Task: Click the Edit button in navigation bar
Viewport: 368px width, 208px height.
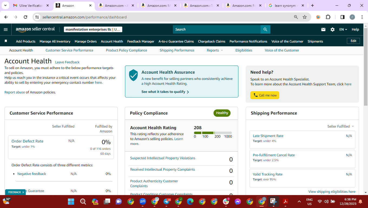Action: (353, 41)
